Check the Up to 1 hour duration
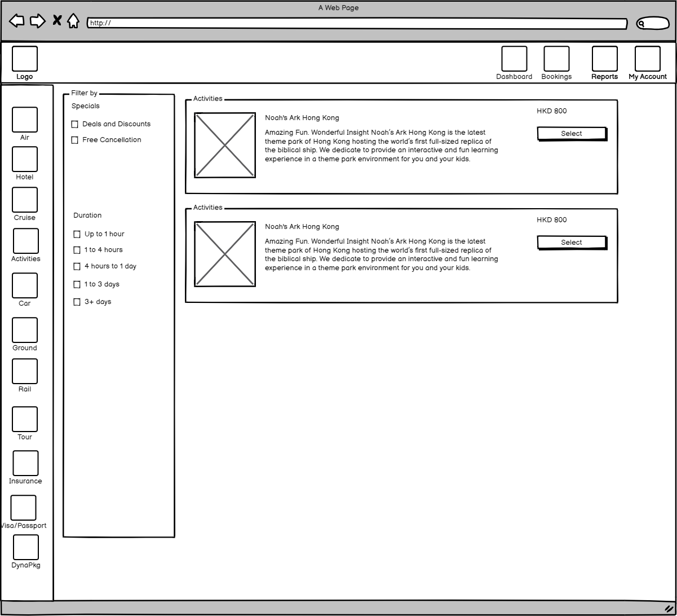 77,234
